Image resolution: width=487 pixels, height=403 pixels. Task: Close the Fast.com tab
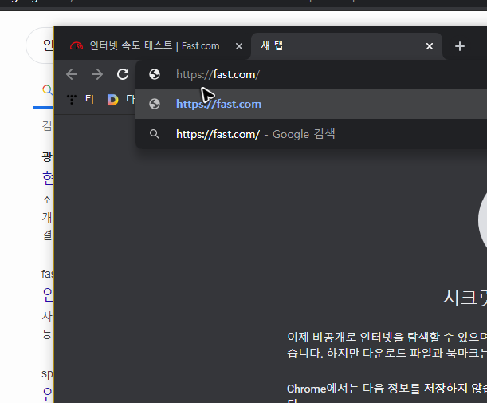[x=239, y=46]
